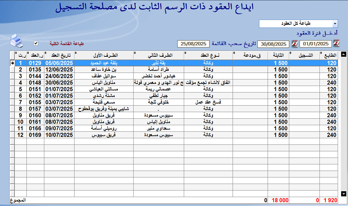Toggle the طباعة القائمة الكلية checkbox
The height and width of the screenshot is (206, 348).
[x=36, y=43]
